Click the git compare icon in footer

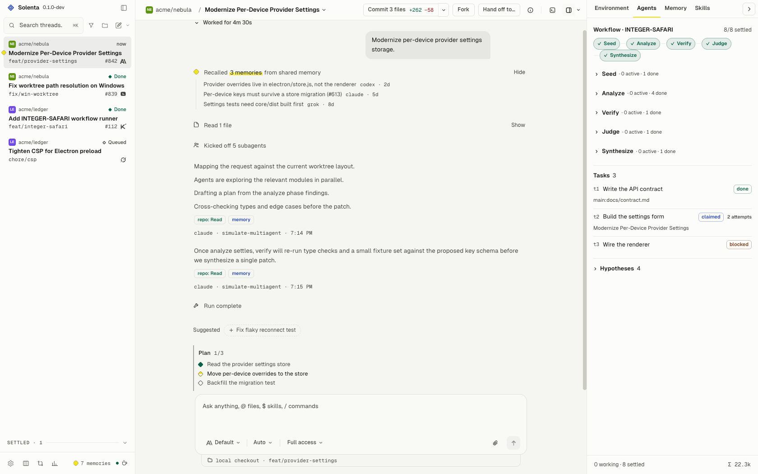(40, 463)
